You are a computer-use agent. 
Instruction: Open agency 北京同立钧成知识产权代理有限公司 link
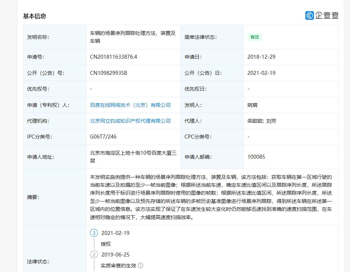(x=130, y=121)
